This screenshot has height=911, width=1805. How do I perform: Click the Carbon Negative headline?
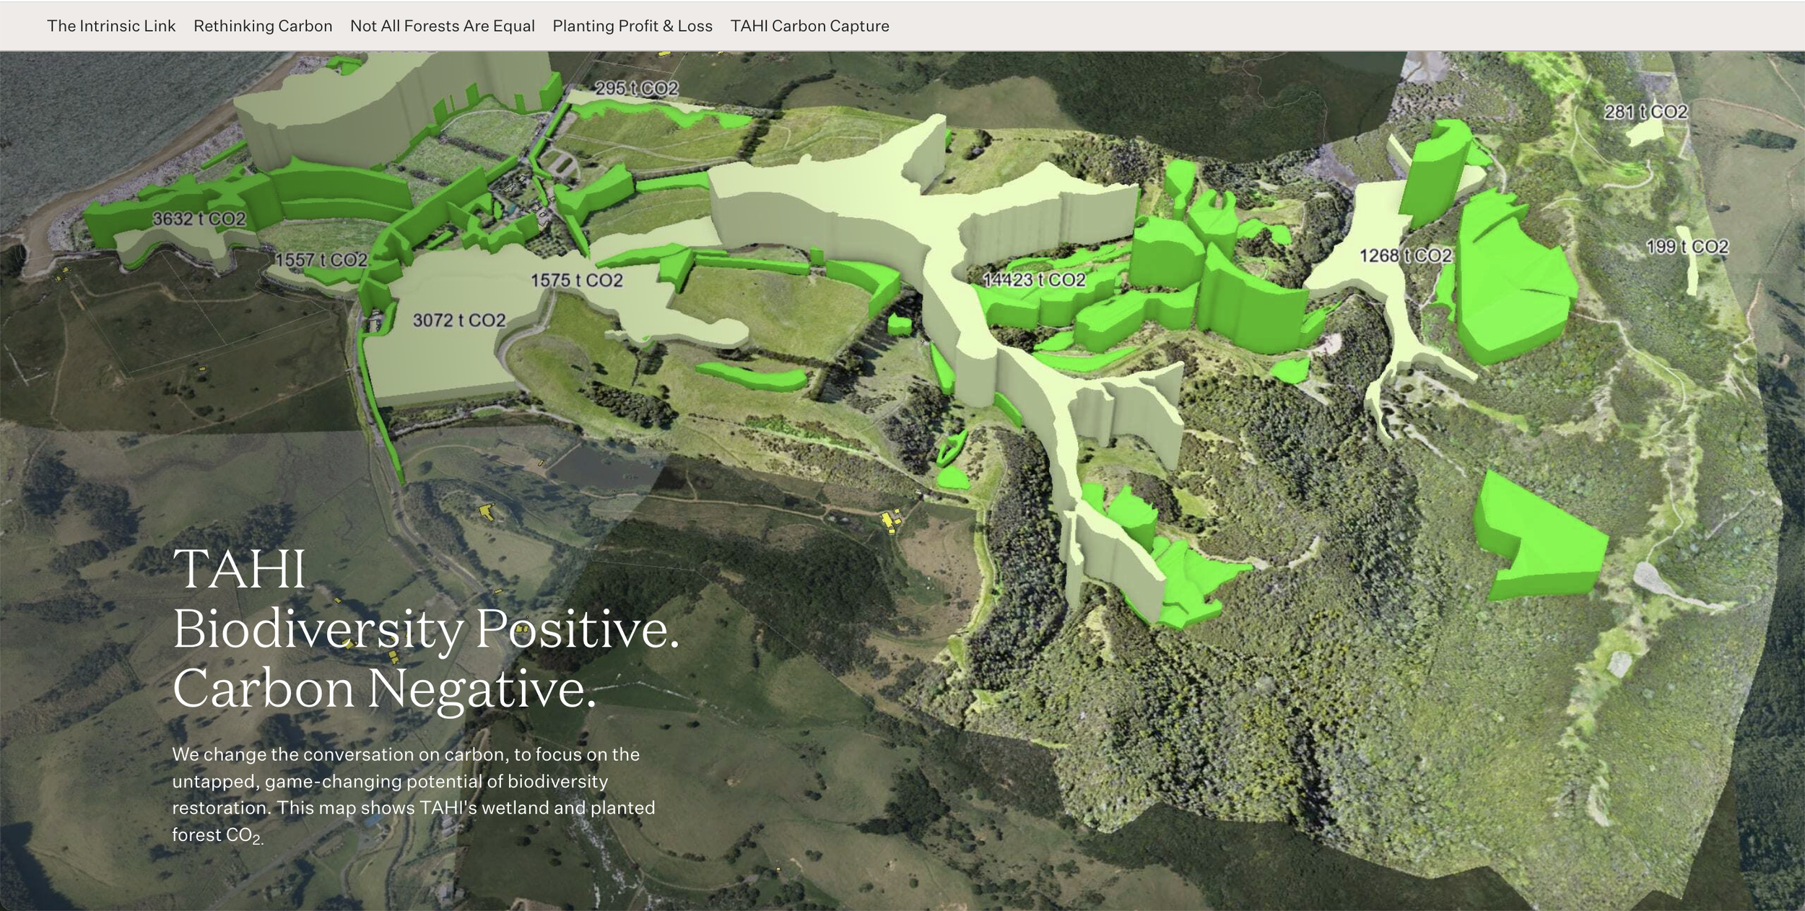pos(385,689)
